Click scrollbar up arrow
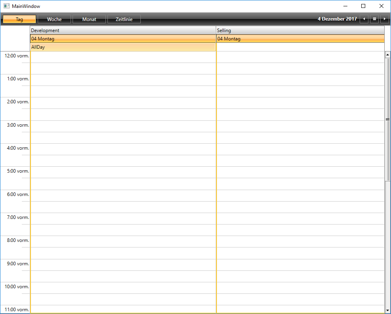This screenshot has height=314, width=391. pyautogui.click(x=387, y=55)
